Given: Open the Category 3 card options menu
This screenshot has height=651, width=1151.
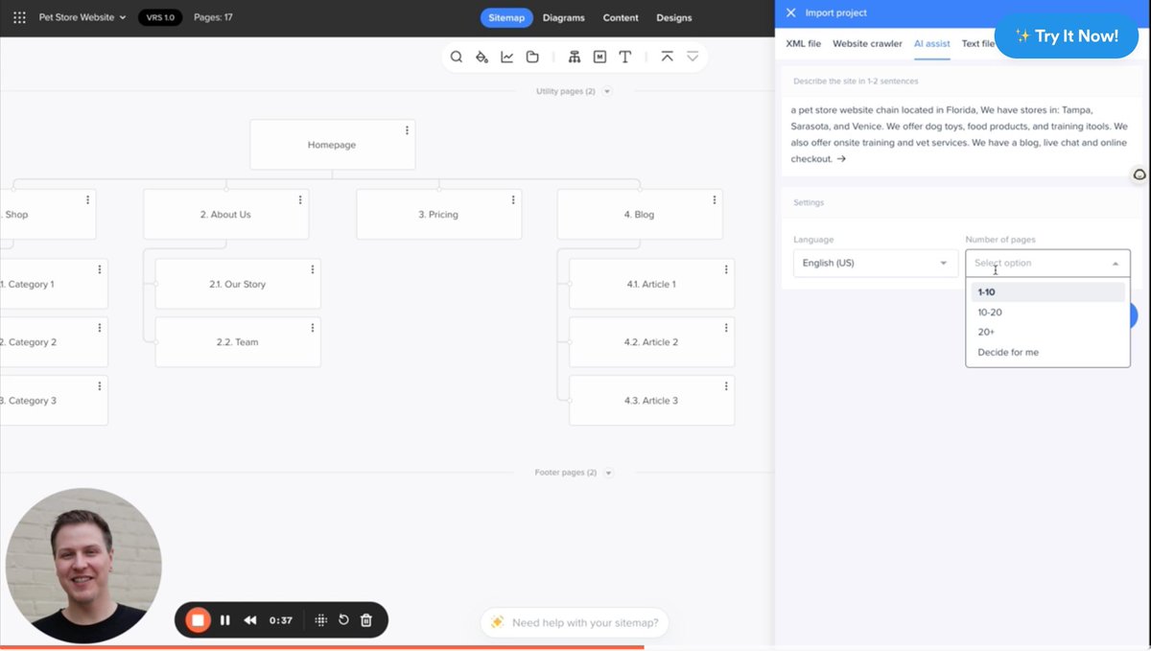Looking at the screenshot, I should [x=99, y=386].
